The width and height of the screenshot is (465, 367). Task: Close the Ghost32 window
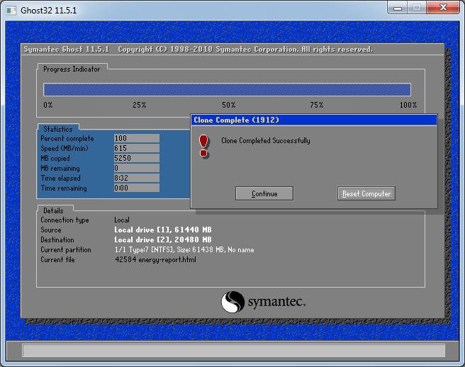443,7
